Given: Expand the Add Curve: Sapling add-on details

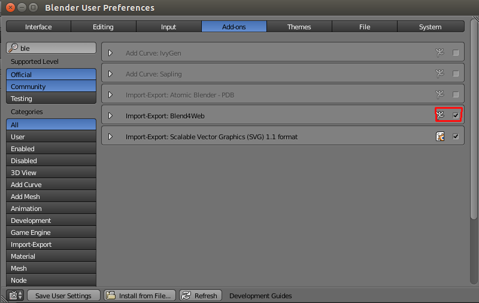Looking at the screenshot, I should click(110, 74).
